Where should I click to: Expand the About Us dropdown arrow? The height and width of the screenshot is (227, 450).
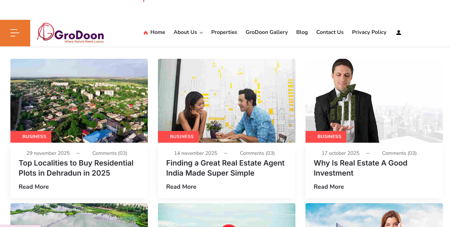201,33
